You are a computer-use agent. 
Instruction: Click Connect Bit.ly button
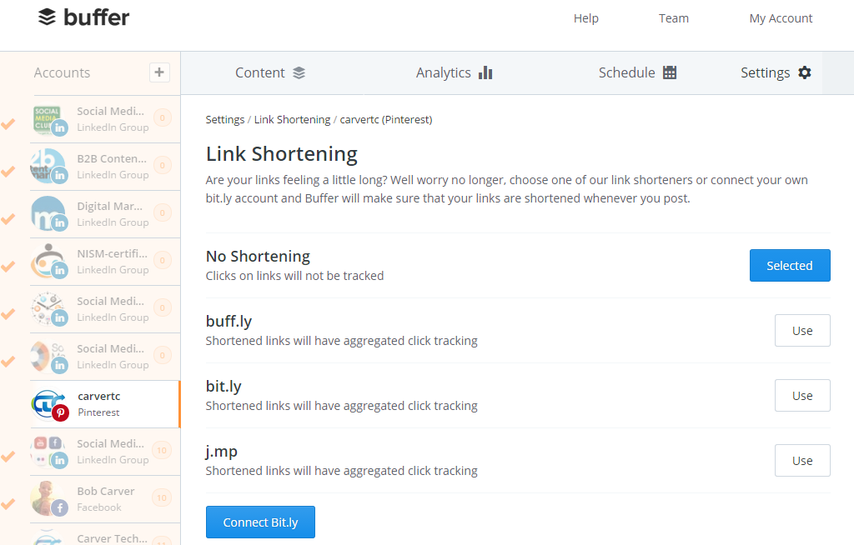click(x=260, y=522)
